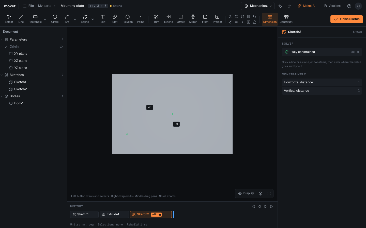Select the Polygon tool
The width and height of the screenshot is (366, 228).
click(x=128, y=19)
